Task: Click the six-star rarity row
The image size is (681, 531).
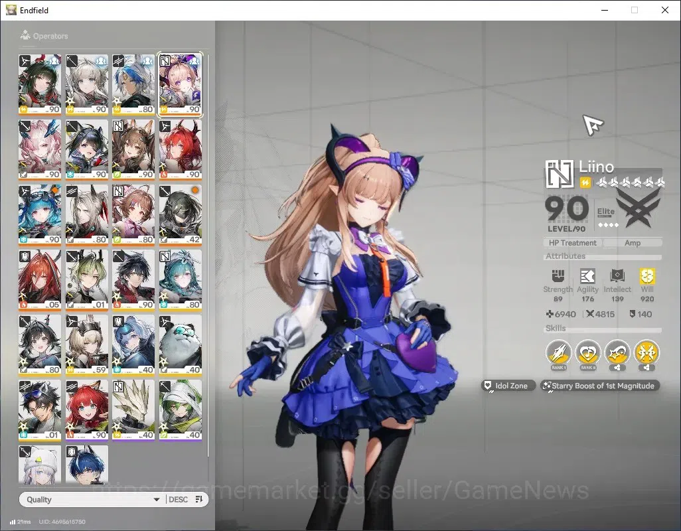Action: coord(630,183)
